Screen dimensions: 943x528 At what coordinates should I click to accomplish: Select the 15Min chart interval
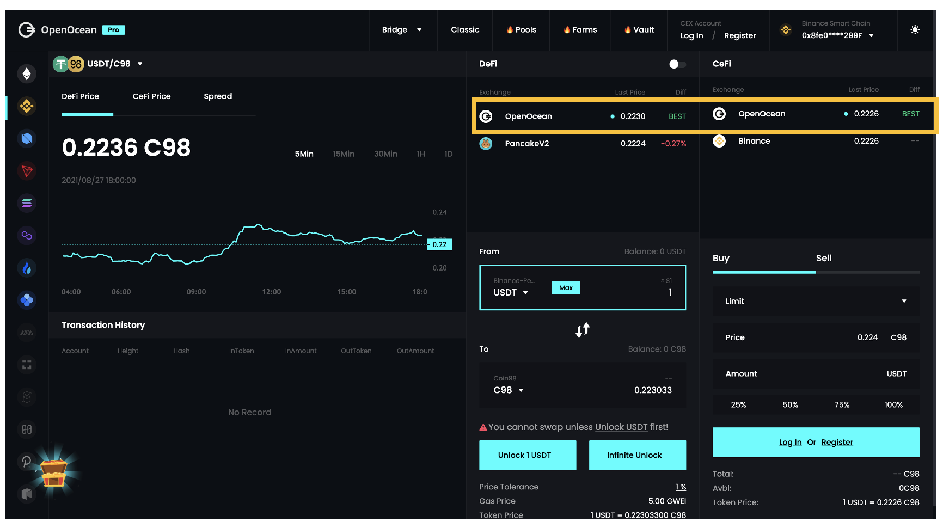coord(344,154)
